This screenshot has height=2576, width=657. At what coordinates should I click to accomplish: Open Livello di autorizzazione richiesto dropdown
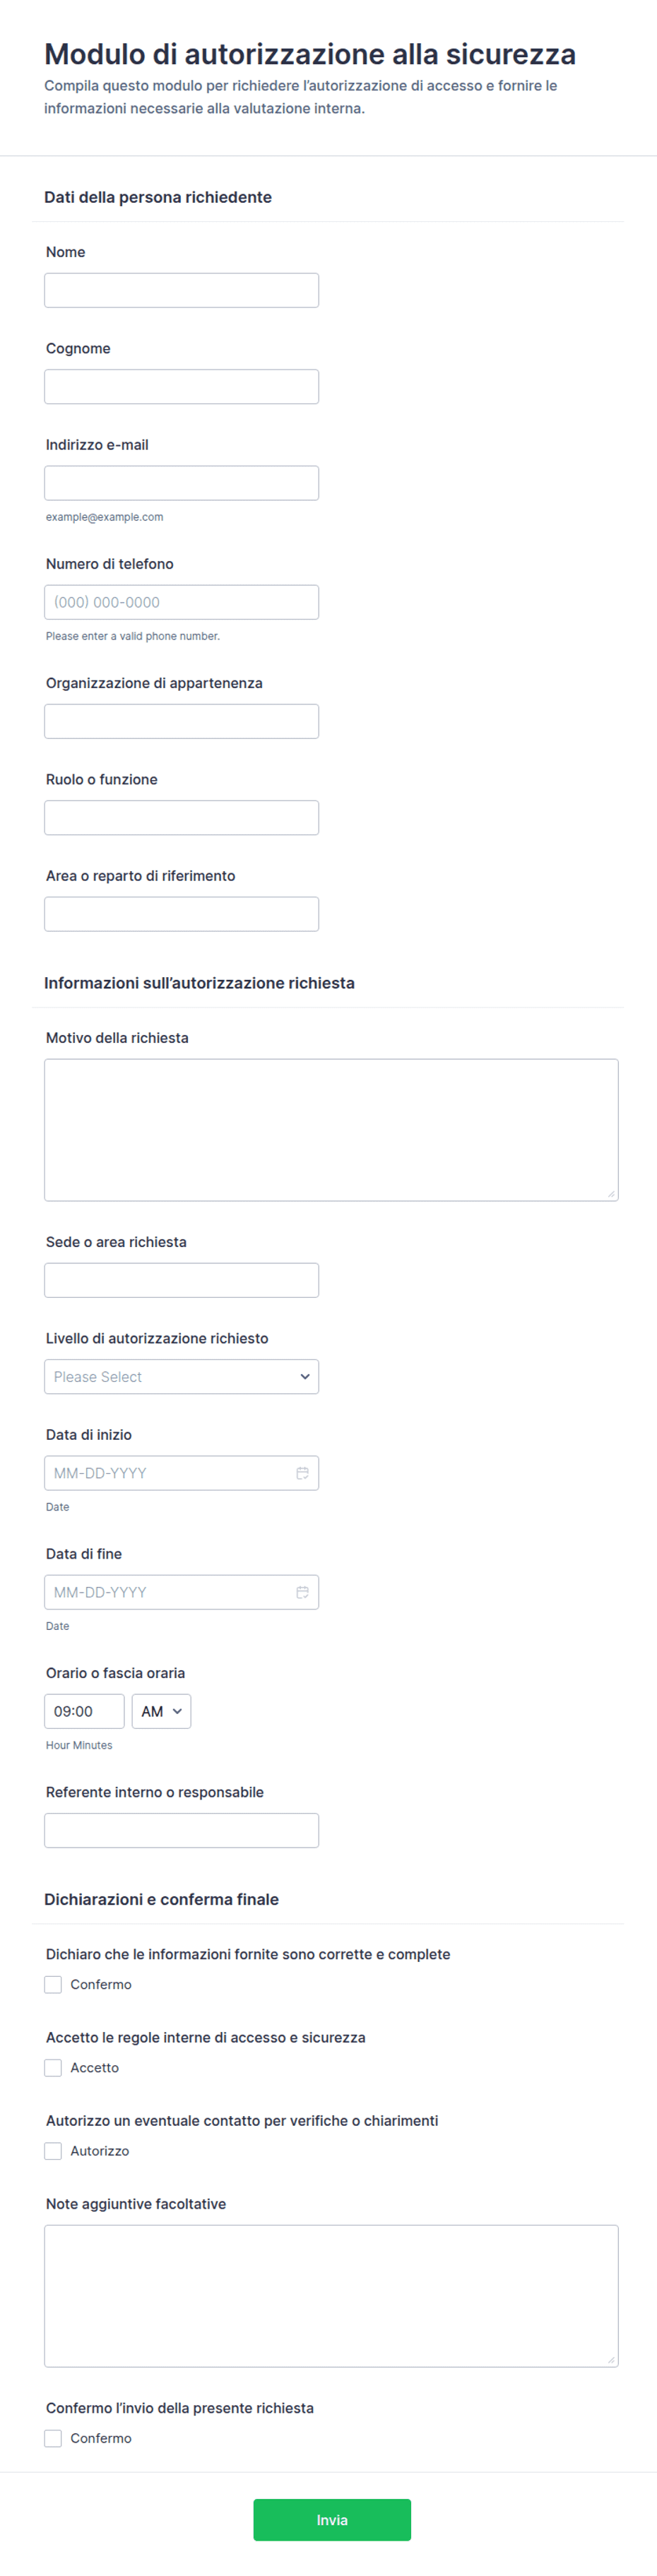[x=181, y=1376]
